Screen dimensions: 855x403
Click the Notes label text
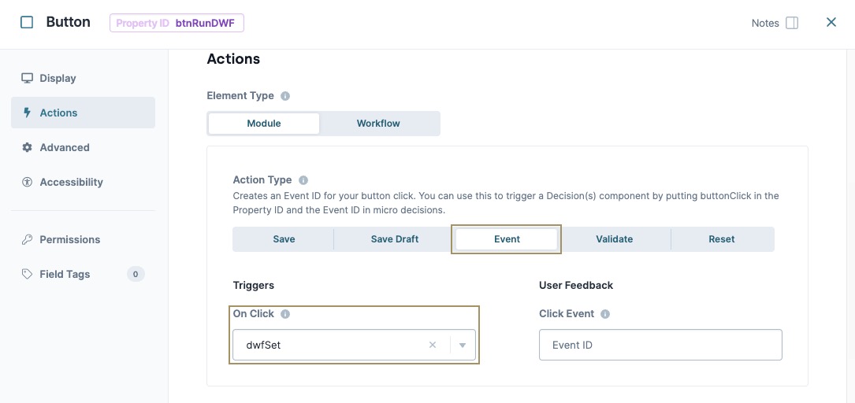(x=765, y=24)
